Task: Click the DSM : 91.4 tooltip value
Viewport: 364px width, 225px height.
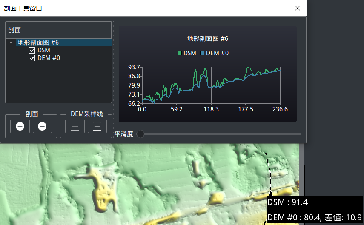Action: pos(287,202)
